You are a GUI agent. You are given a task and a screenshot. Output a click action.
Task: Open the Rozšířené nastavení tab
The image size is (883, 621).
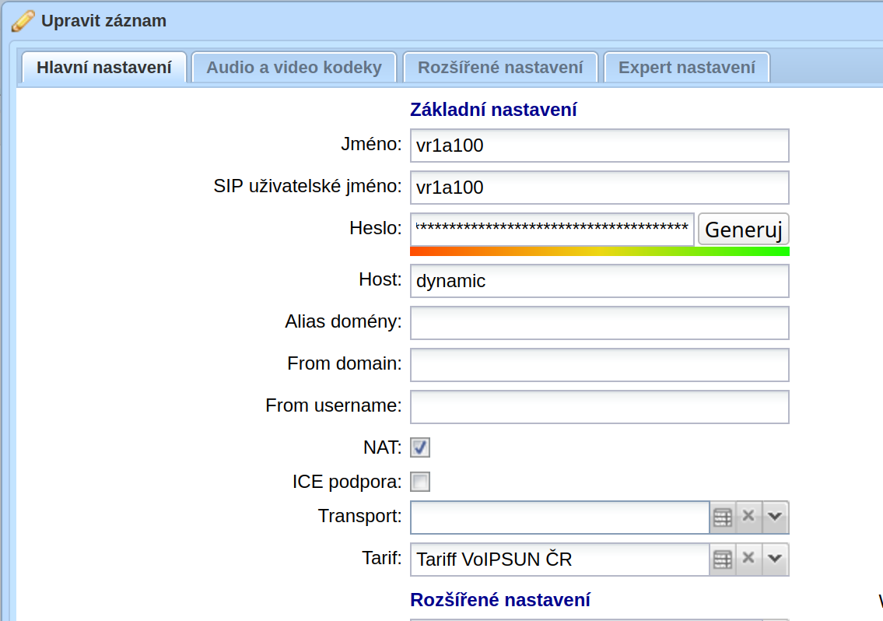pyautogui.click(x=500, y=68)
